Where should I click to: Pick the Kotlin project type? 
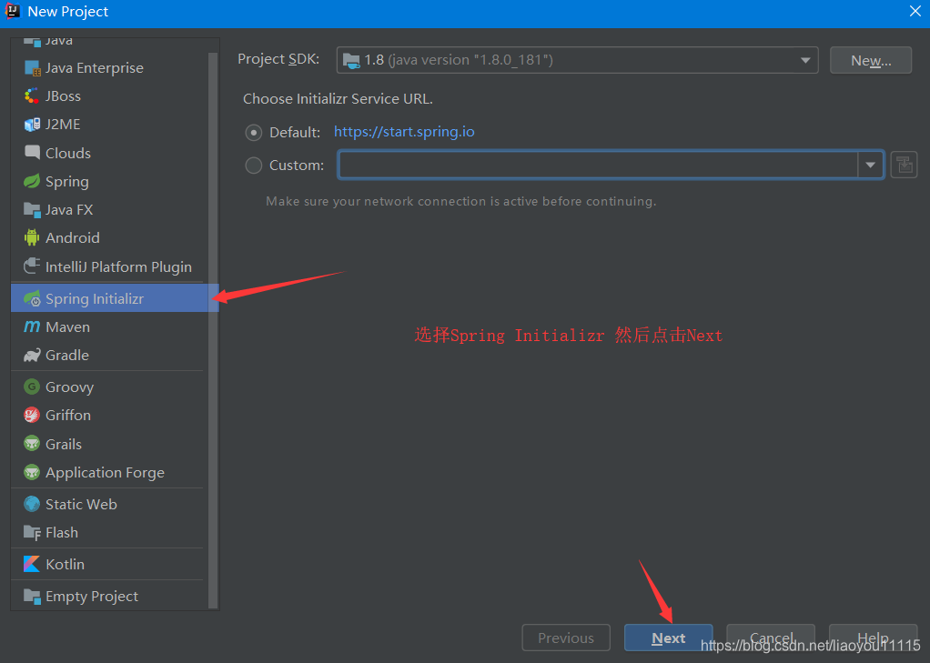(110, 564)
